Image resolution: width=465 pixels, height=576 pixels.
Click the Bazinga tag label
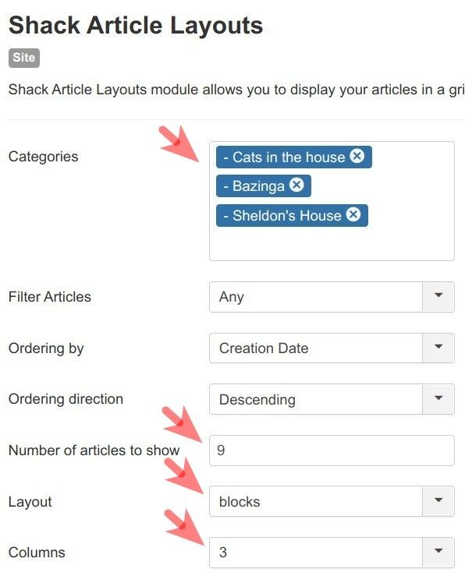tap(254, 186)
